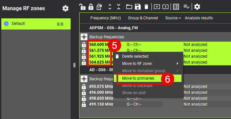This screenshot has width=231, height=119.
Task: Click Move to inclusion group entry
Action: pyautogui.click(x=148, y=71)
